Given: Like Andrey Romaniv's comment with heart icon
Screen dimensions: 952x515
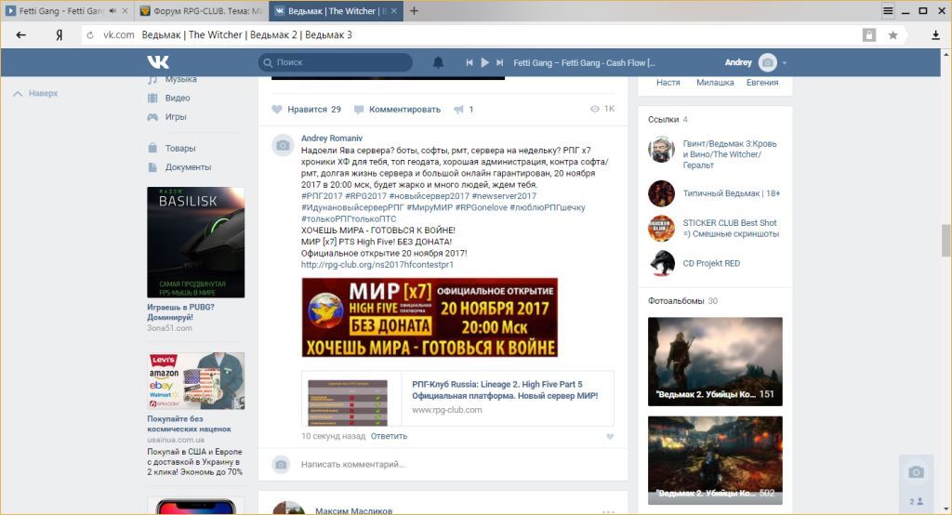Looking at the screenshot, I should tap(610, 436).
